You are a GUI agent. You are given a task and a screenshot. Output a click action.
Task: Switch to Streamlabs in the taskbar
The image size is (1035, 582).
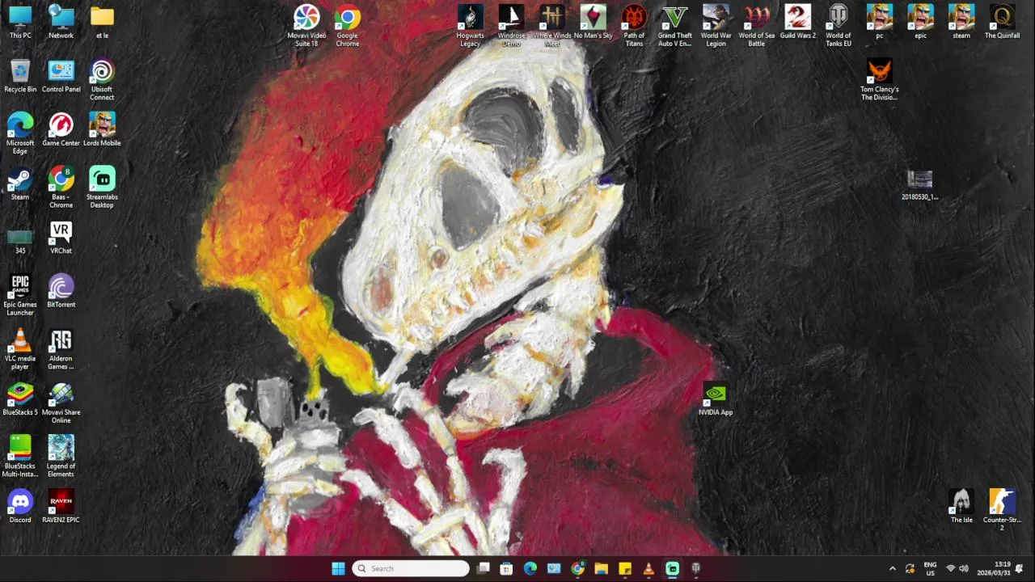pyautogui.click(x=672, y=568)
